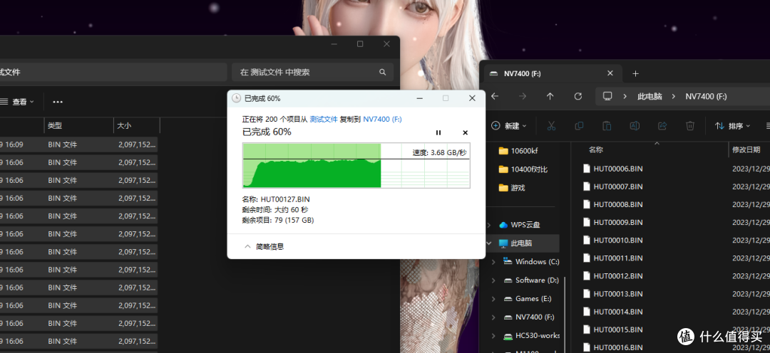Select Windows (C:) in navigation pane
Screen dimensions: 770x353
tap(532, 262)
